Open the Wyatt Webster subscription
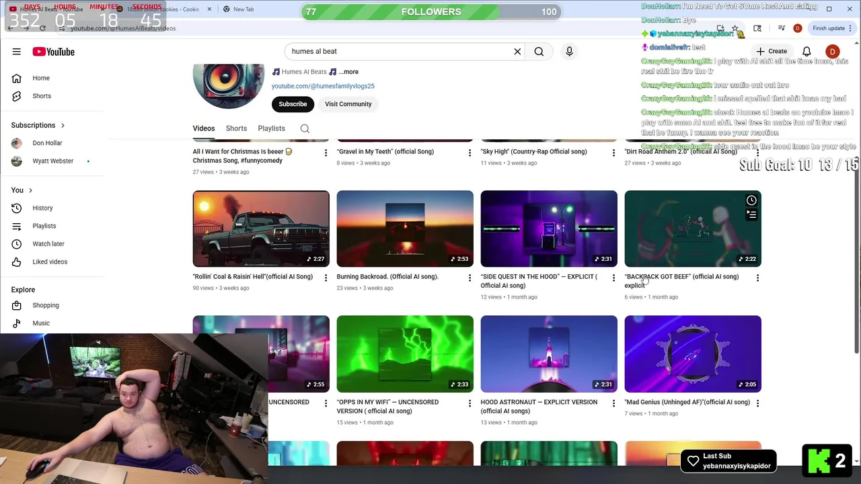This screenshot has width=861, height=484. click(x=52, y=161)
